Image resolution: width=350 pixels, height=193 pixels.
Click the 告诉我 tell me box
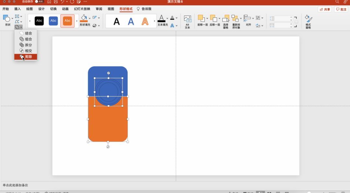click(144, 9)
